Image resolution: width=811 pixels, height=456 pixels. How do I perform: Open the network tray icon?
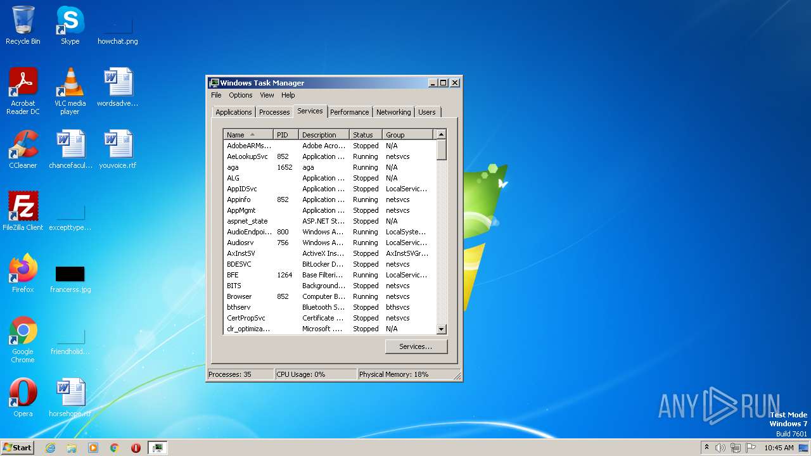pyautogui.click(x=736, y=448)
